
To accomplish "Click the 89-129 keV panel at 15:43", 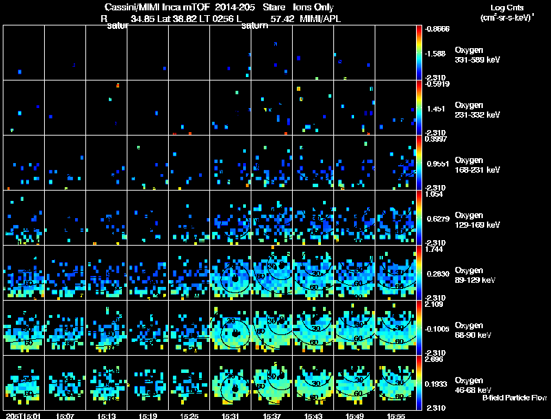I will 313,272.
